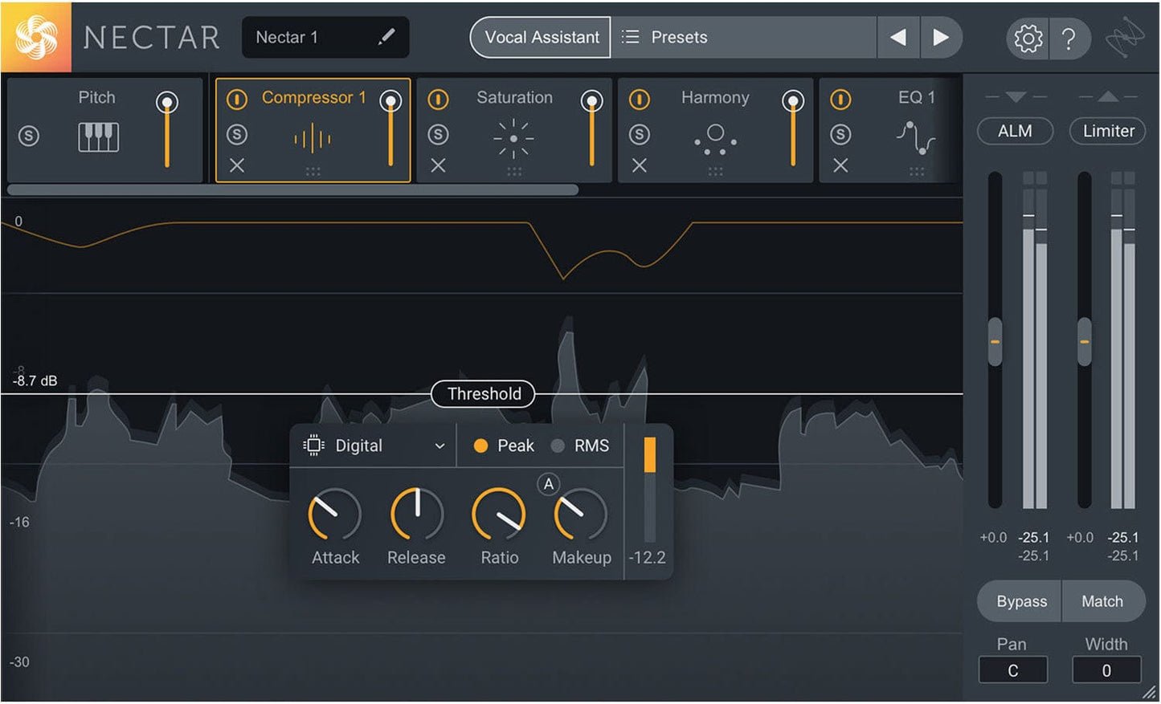The height and width of the screenshot is (704, 1161).
Task: Click the Digital mode chip icon
Action: point(313,446)
